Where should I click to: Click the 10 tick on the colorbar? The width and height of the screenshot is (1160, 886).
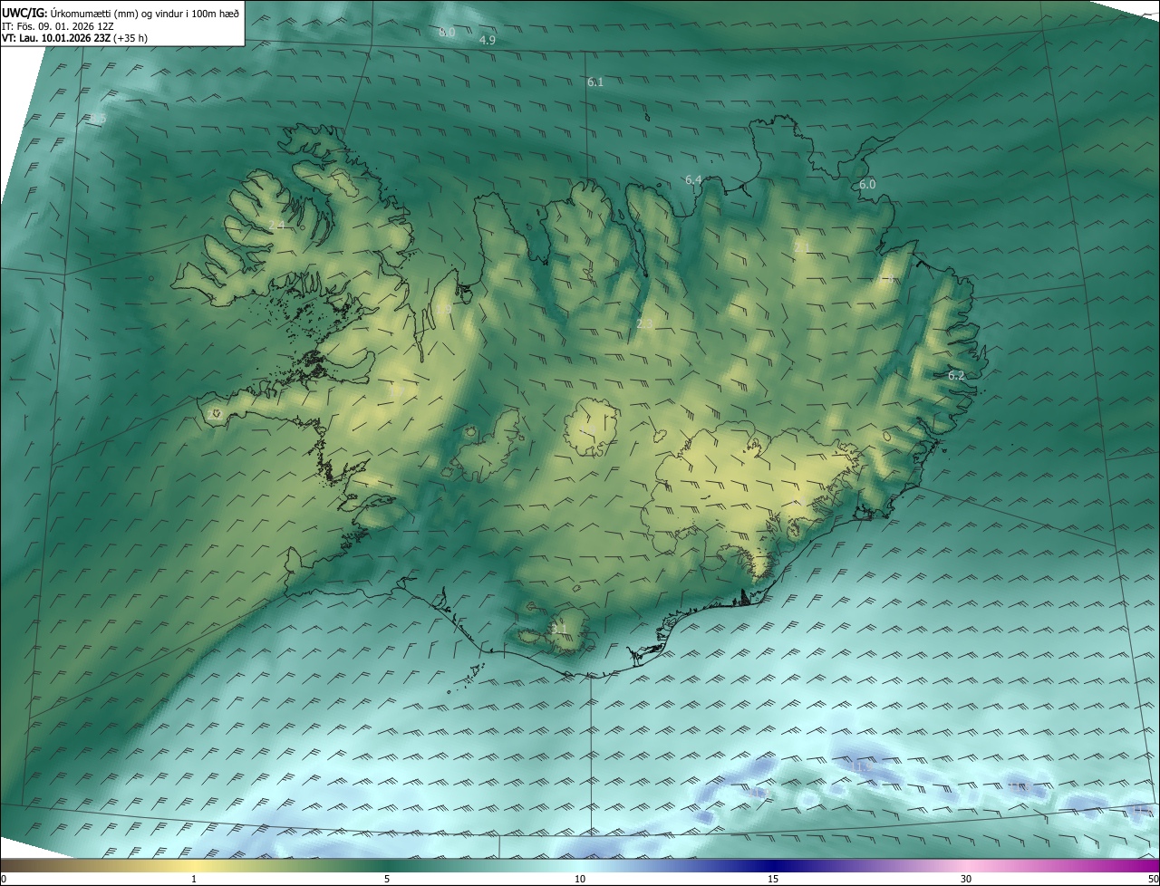coord(580,879)
